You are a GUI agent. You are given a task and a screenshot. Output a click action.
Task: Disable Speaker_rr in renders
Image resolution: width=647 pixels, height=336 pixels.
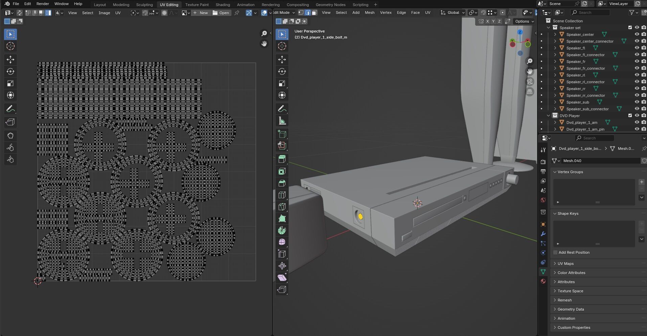pos(644,88)
